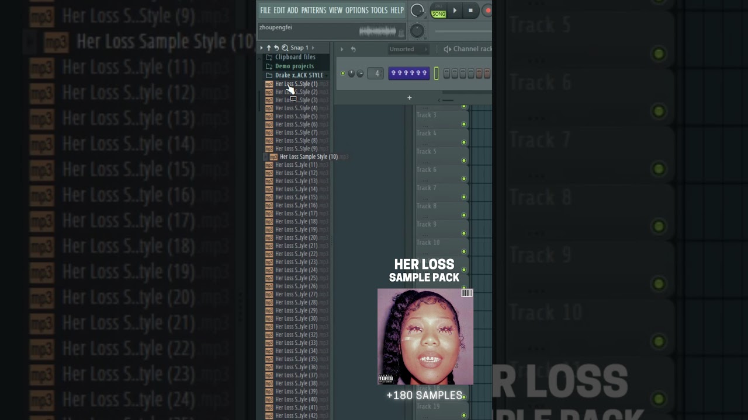The width and height of the screenshot is (748, 420).
Task: Switch to PAT pattern mode
Action: click(x=438, y=7)
